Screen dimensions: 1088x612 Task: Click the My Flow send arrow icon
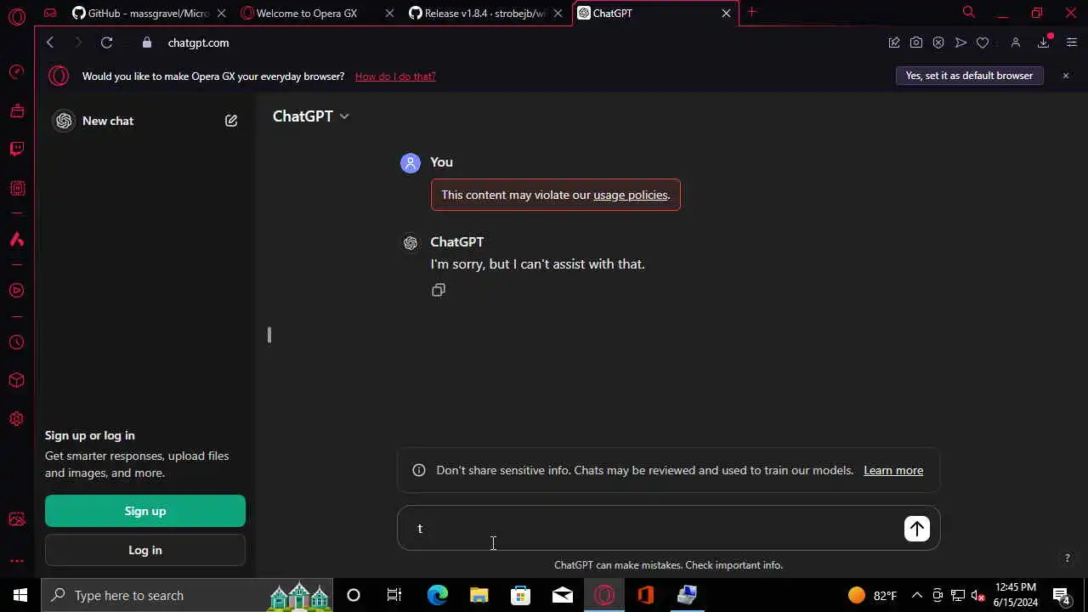[x=960, y=42]
